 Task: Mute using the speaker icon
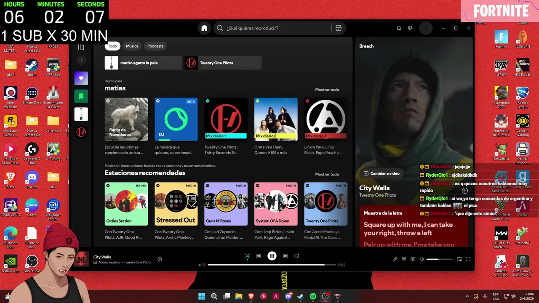click(x=422, y=260)
